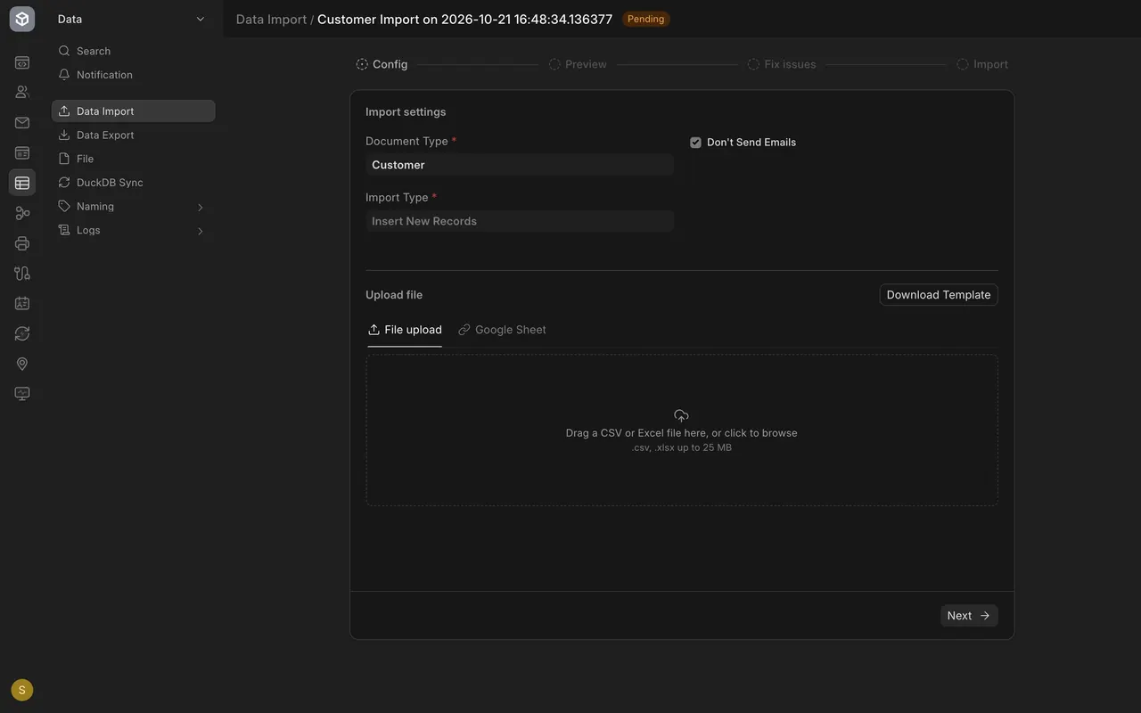The image size is (1141, 713).
Task: Open the map pin location icon
Action: click(x=22, y=364)
